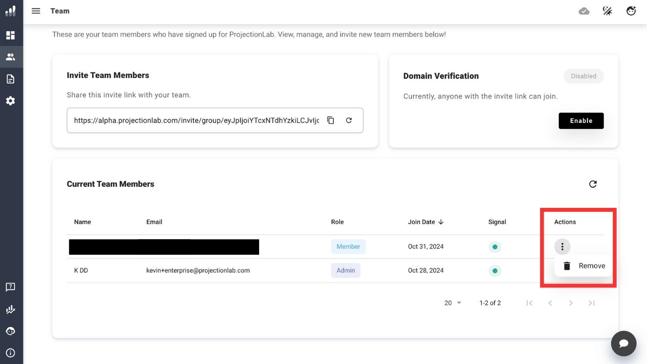
Task: Click the Admin role badge
Action: [345, 270]
